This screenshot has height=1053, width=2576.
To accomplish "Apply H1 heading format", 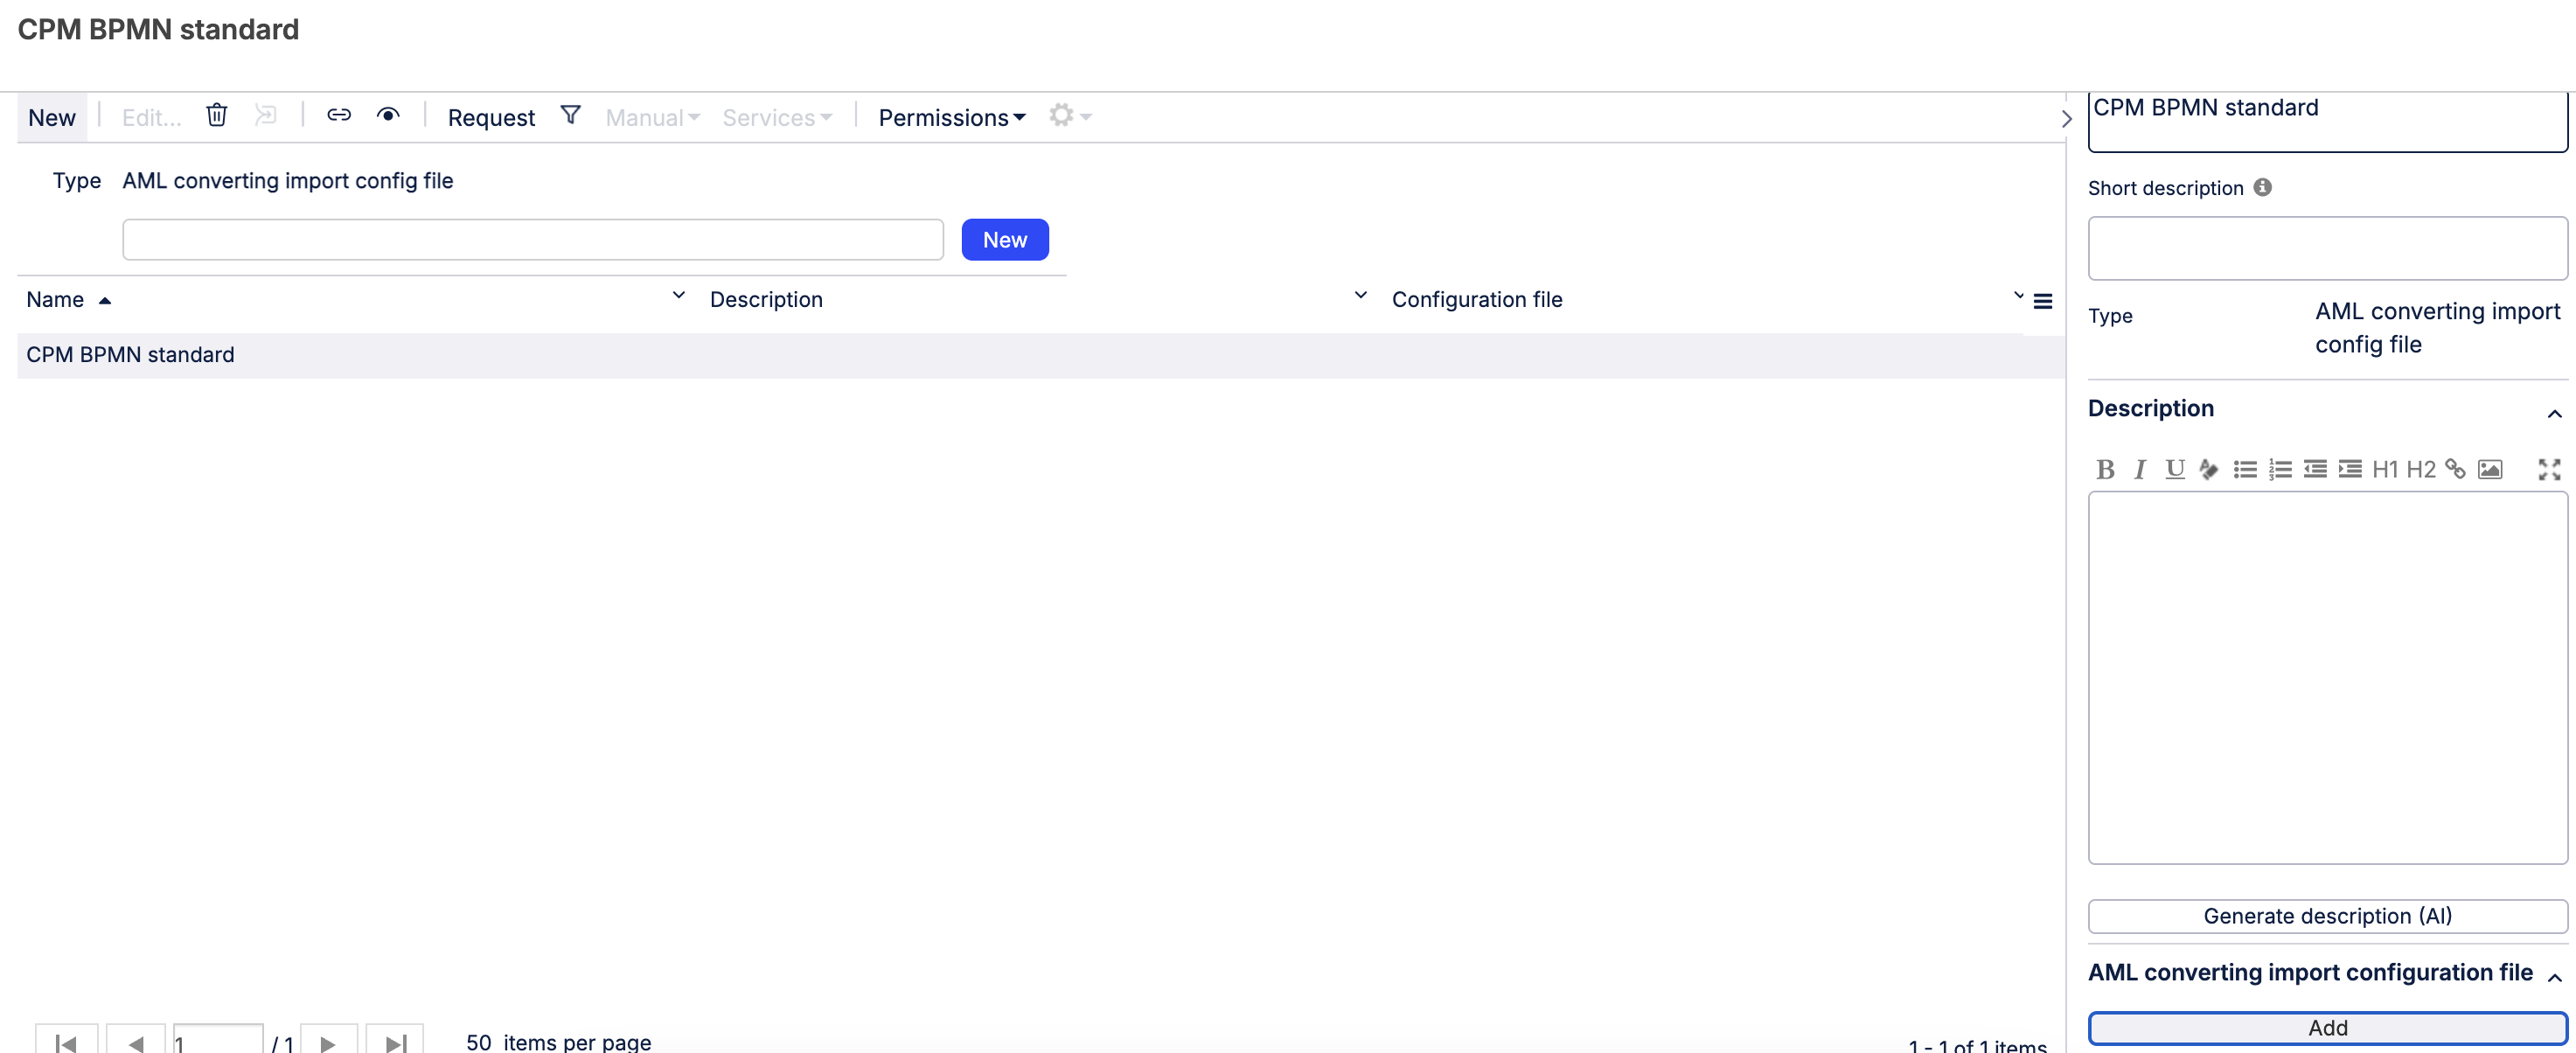I will 2385,469.
